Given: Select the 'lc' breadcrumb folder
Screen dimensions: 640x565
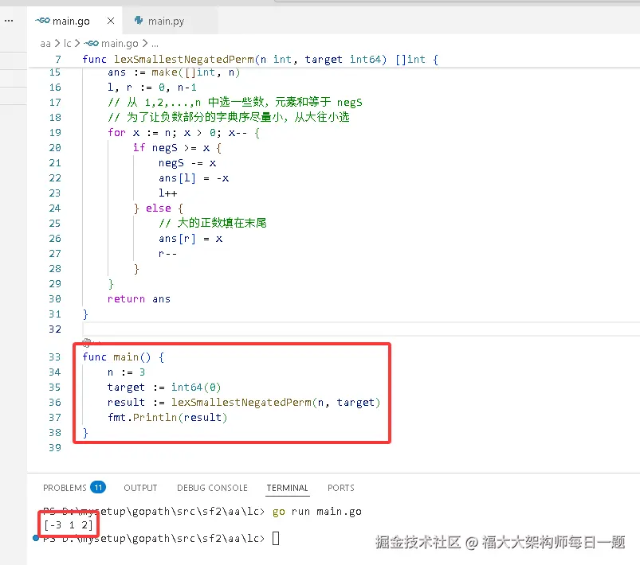Looking at the screenshot, I should pyautogui.click(x=67, y=43).
